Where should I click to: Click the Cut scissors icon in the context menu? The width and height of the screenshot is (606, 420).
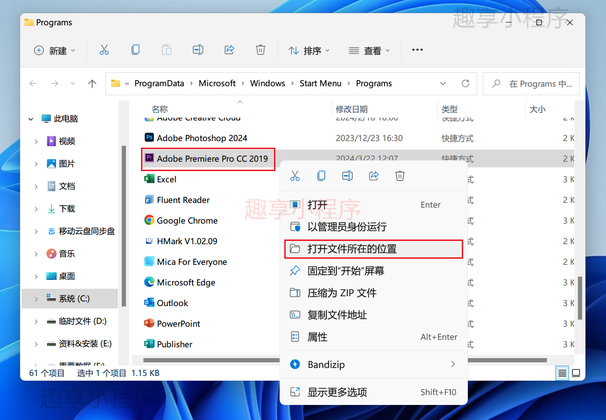[295, 176]
